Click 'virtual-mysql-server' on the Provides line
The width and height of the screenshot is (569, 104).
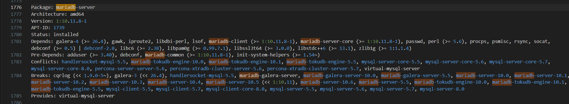(x=87, y=96)
